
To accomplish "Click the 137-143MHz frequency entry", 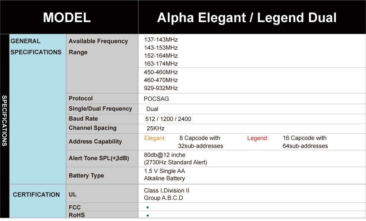I will [161, 40].
